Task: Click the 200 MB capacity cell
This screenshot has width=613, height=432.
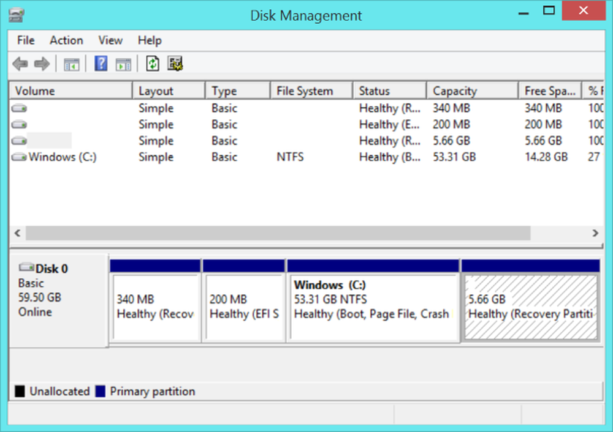Action: coord(451,124)
